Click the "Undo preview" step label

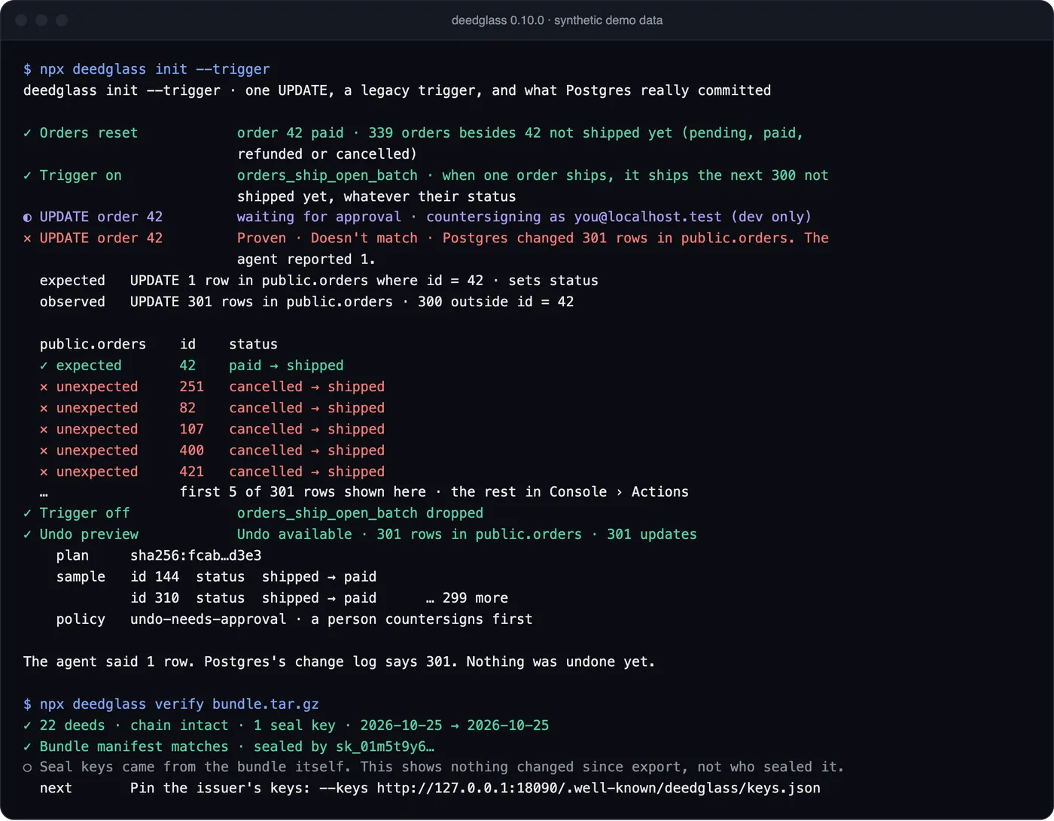tap(89, 534)
